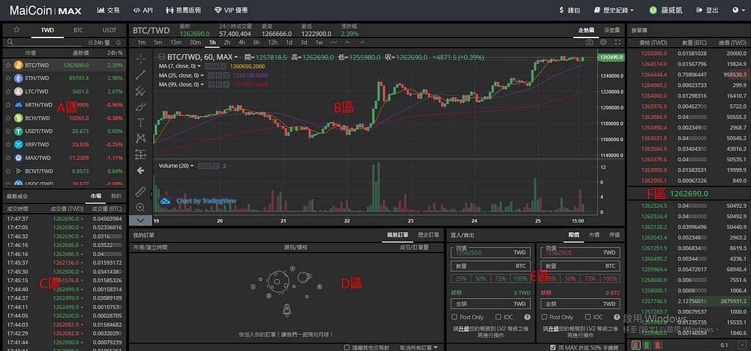Click the buy limit price field
Image resolution: width=751 pixels, height=351 pixels.
490,253
